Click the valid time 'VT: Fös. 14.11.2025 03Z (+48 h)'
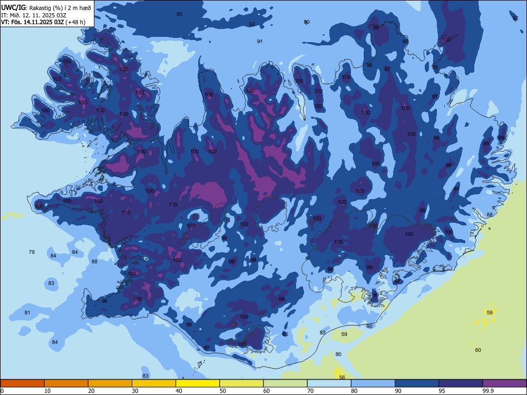527x395 pixels. click(x=43, y=22)
